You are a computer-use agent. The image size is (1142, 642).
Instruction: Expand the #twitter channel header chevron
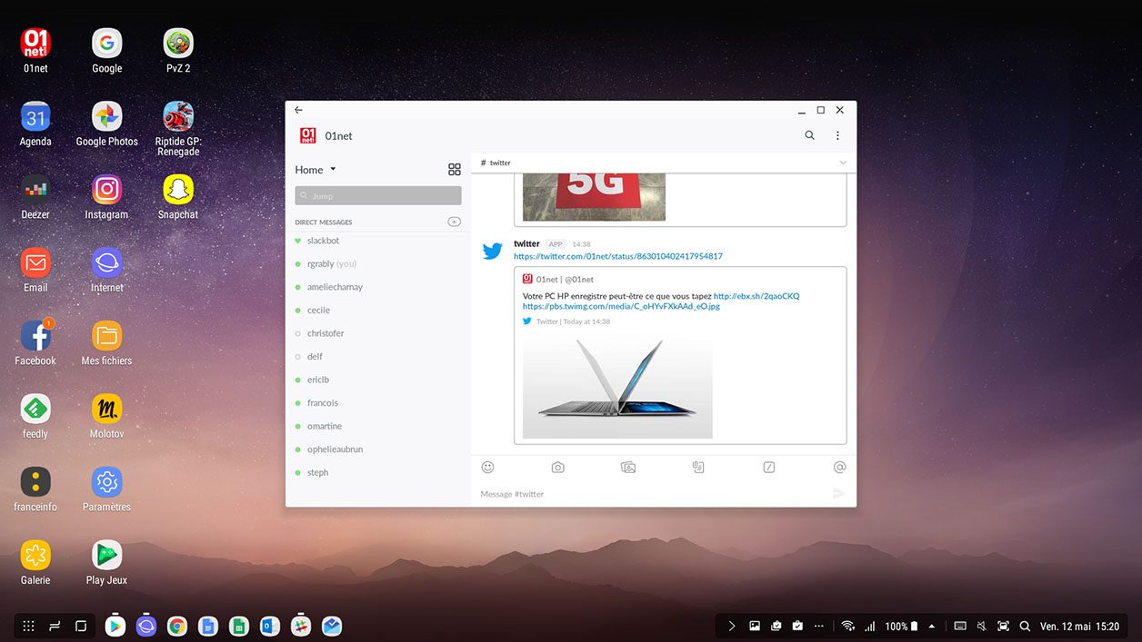point(843,163)
